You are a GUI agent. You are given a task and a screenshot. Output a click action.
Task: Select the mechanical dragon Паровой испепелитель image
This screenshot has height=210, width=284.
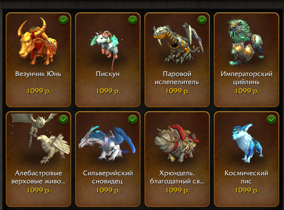click(179, 43)
